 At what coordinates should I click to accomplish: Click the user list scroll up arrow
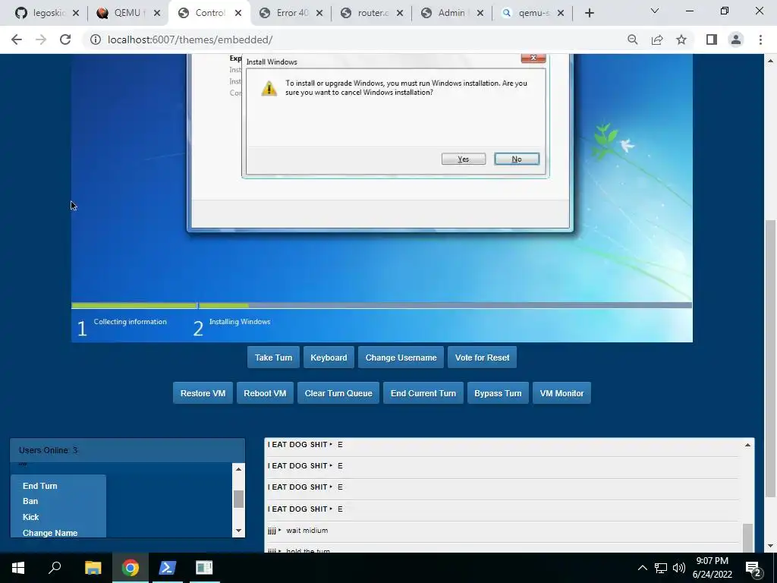click(x=238, y=469)
